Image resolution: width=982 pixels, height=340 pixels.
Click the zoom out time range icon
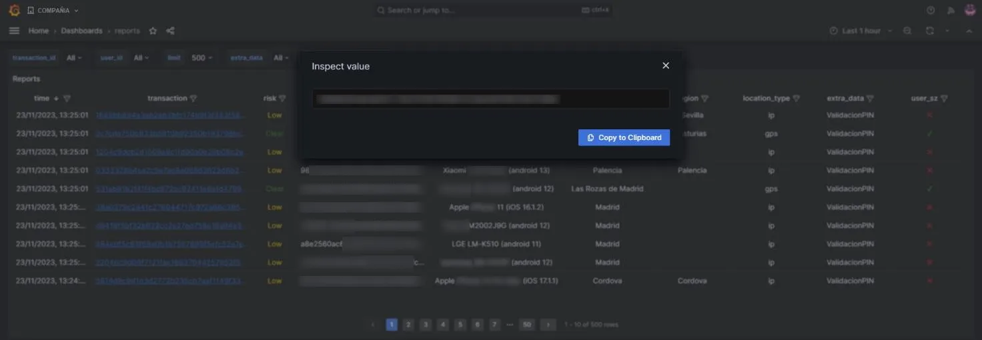(907, 31)
